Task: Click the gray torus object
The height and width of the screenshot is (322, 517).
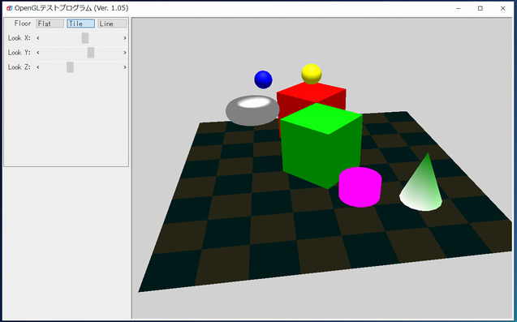Action: (252, 110)
